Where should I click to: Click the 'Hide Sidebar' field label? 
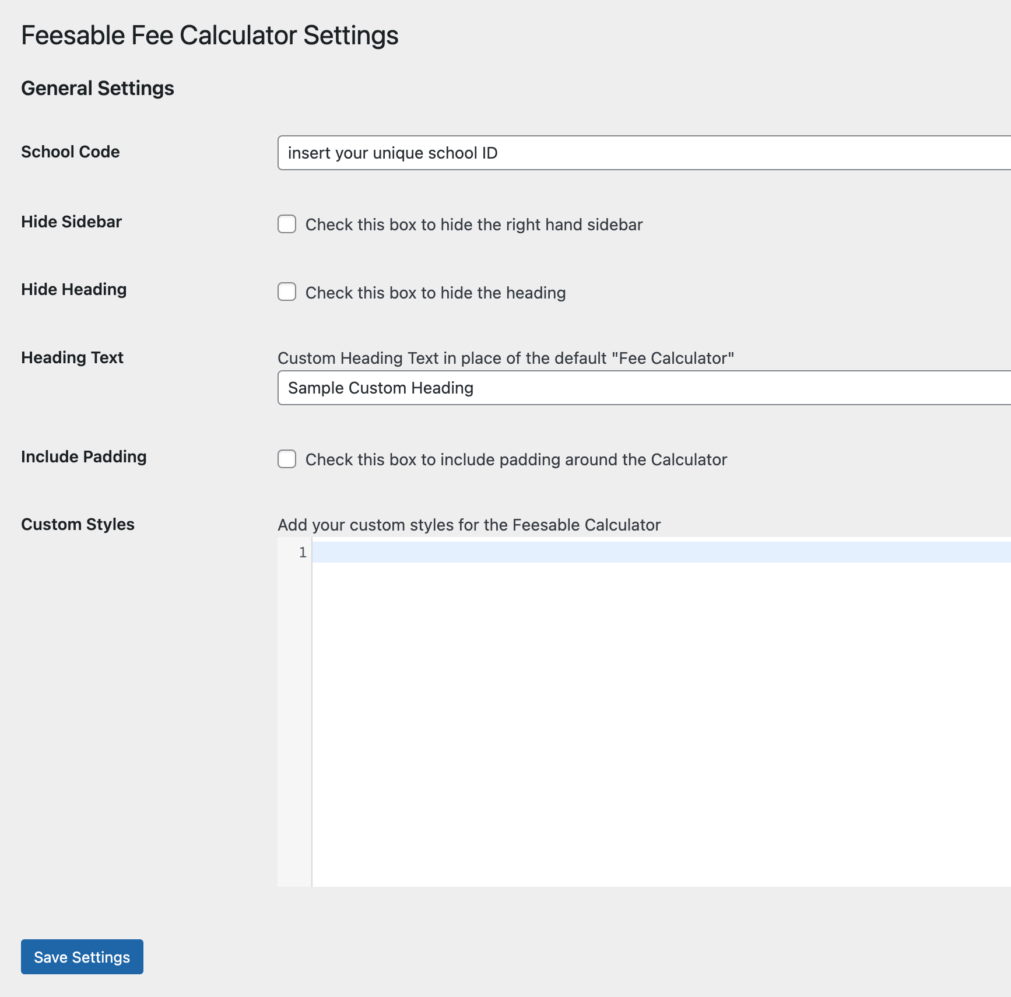[x=72, y=222]
